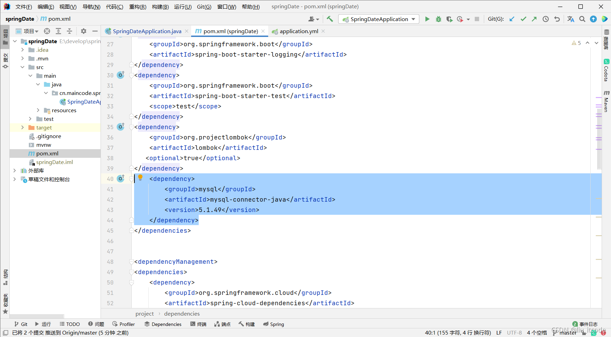Open the Maven side panel
The height and width of the screenshot is (337, 611).
[607, 101]
